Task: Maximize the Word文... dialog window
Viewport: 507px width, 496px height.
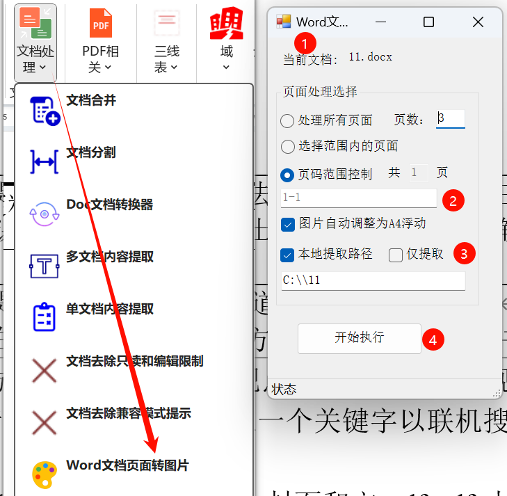Action: (x=428, y=22)
